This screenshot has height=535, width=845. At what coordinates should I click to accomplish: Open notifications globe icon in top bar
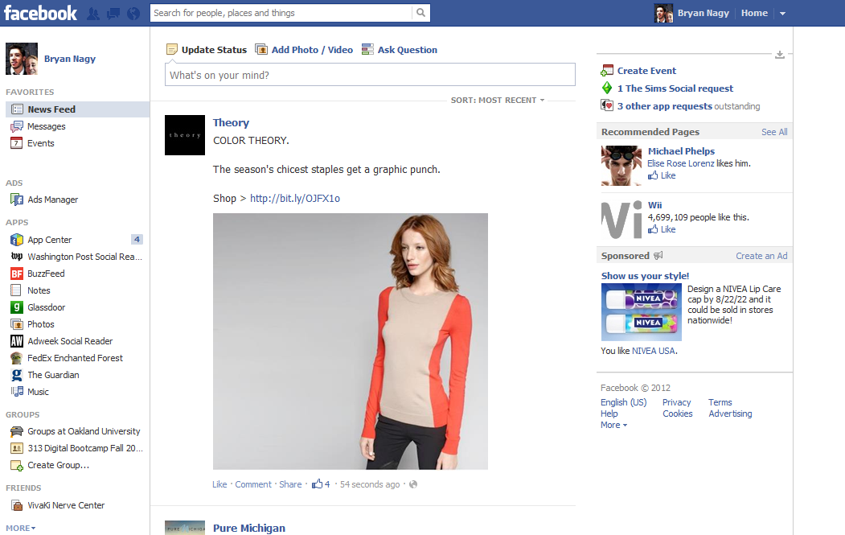click(133, 14)
